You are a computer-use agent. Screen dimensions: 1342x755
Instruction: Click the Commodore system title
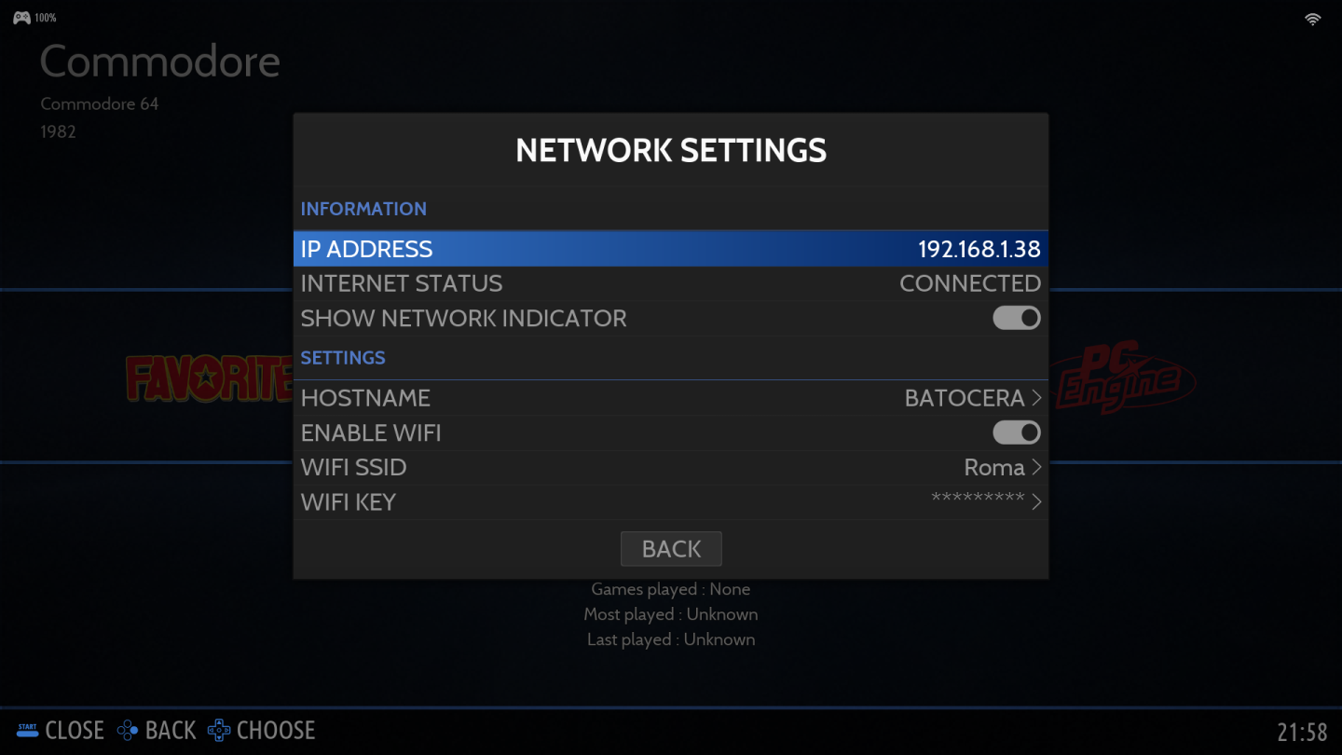159,62
